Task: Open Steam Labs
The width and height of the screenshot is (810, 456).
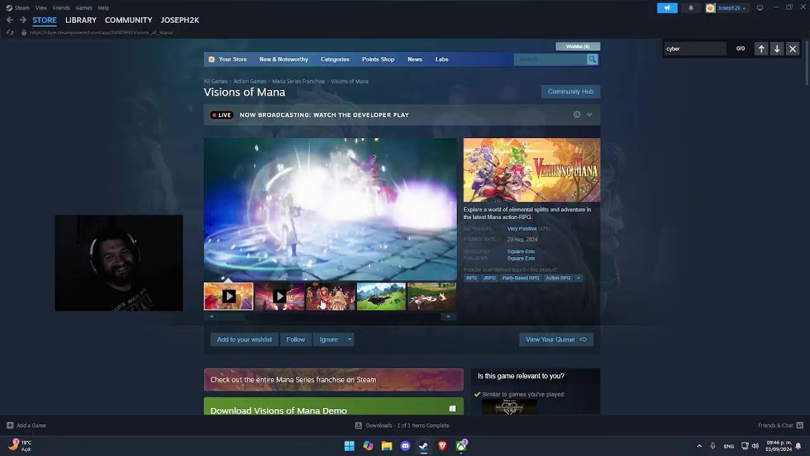Action: [442, 60]
